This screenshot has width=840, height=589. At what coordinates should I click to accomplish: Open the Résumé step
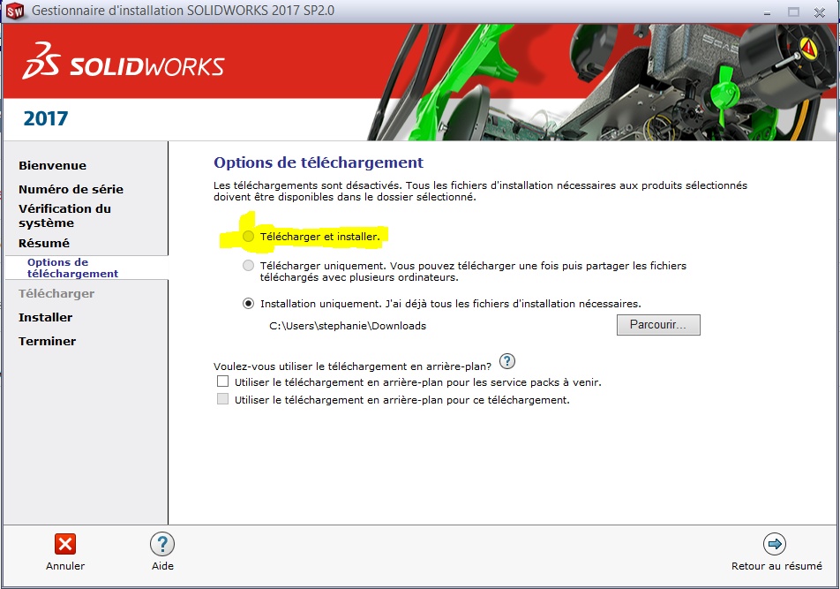point(44,243)
